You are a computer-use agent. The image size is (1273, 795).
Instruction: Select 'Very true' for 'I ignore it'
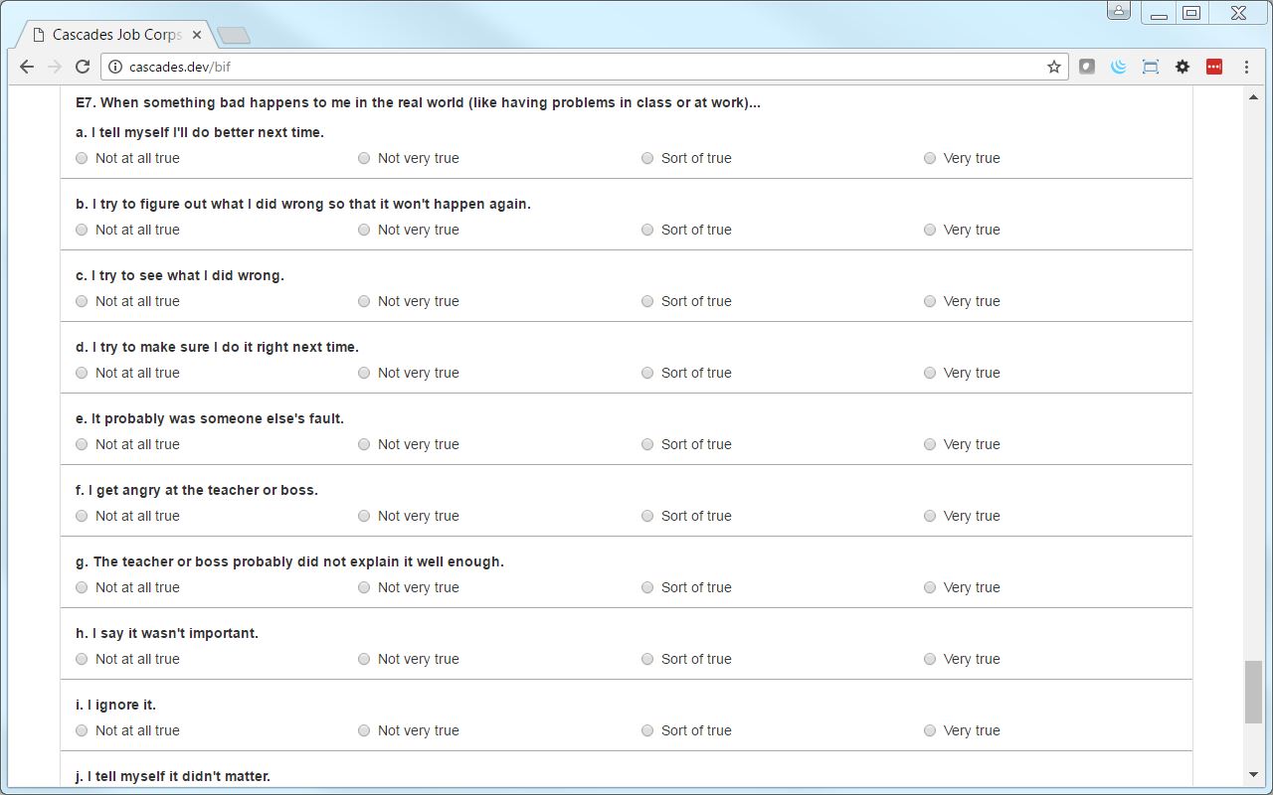click(930, 730)
